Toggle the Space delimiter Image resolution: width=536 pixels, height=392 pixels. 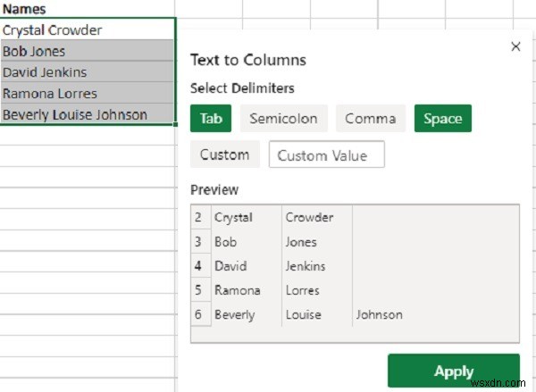(443, 119)
